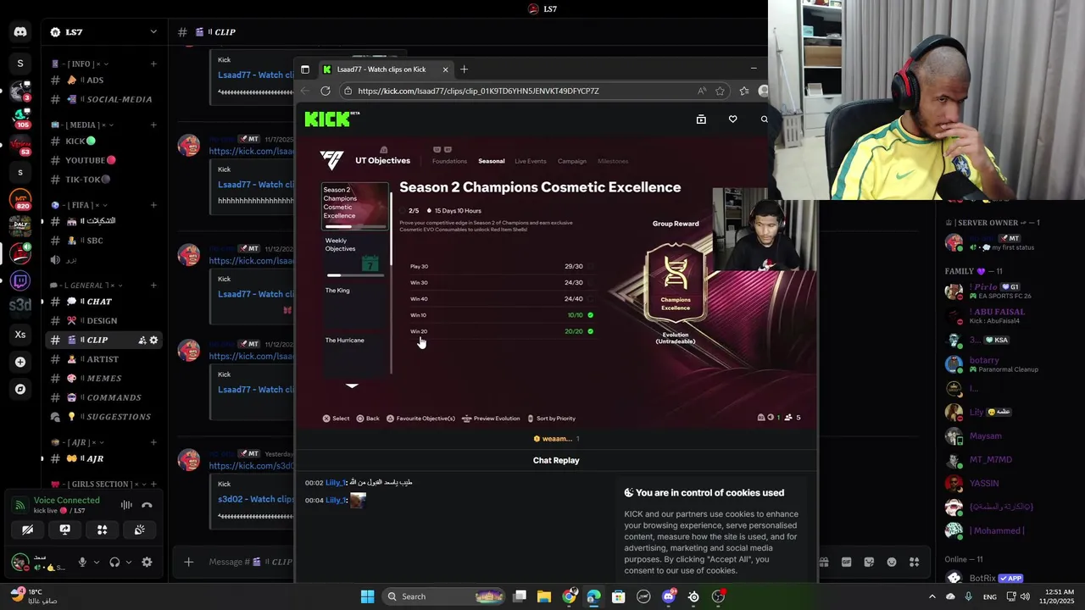This screenshot has width=1085, height=610.
Task: Deafen Discord headphones
Action: click(114, 562)
